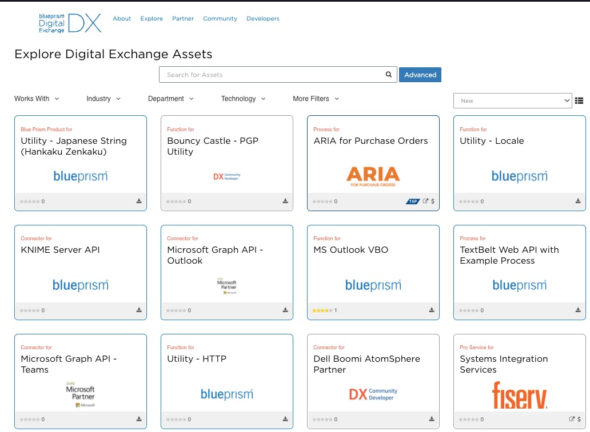Image resolution: width=590 pixels, height=432 pixels.
Task: Focus the Search for Assets field
Action: [x=278, y=74]
